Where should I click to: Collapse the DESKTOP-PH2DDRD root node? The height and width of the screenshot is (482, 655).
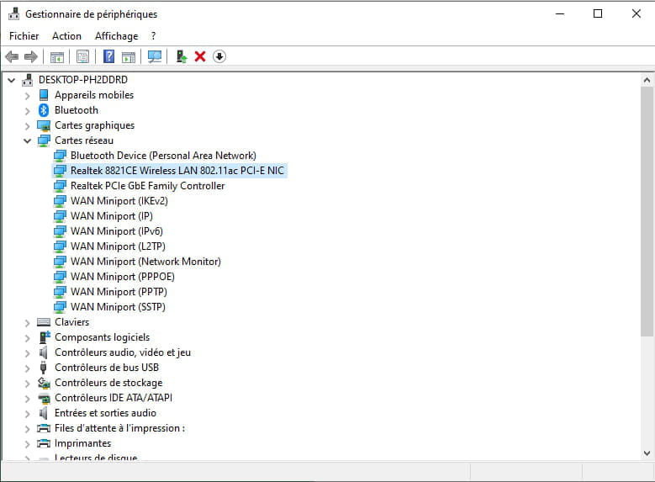[x=12, y=80]
